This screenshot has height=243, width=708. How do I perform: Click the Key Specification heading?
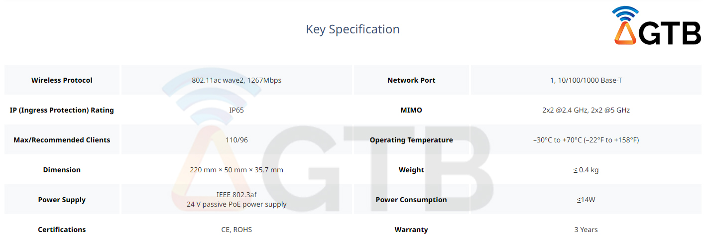point(353,29)
